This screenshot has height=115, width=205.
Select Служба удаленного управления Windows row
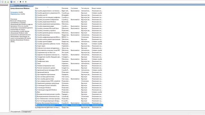tap(69, 13)
